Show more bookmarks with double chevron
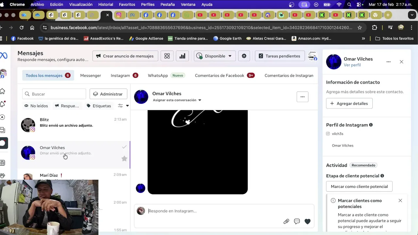The image size is (418, 235). click(x=363, y=39)
